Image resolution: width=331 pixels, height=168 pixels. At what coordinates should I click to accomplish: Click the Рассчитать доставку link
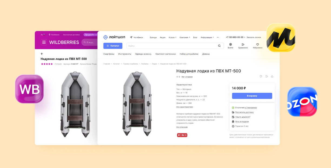pos(244,112)
